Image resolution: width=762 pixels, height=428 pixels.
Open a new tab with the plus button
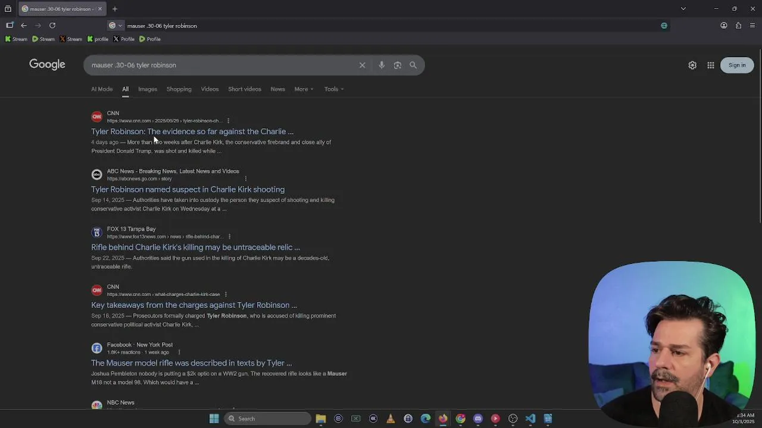(x=115, y=9)
